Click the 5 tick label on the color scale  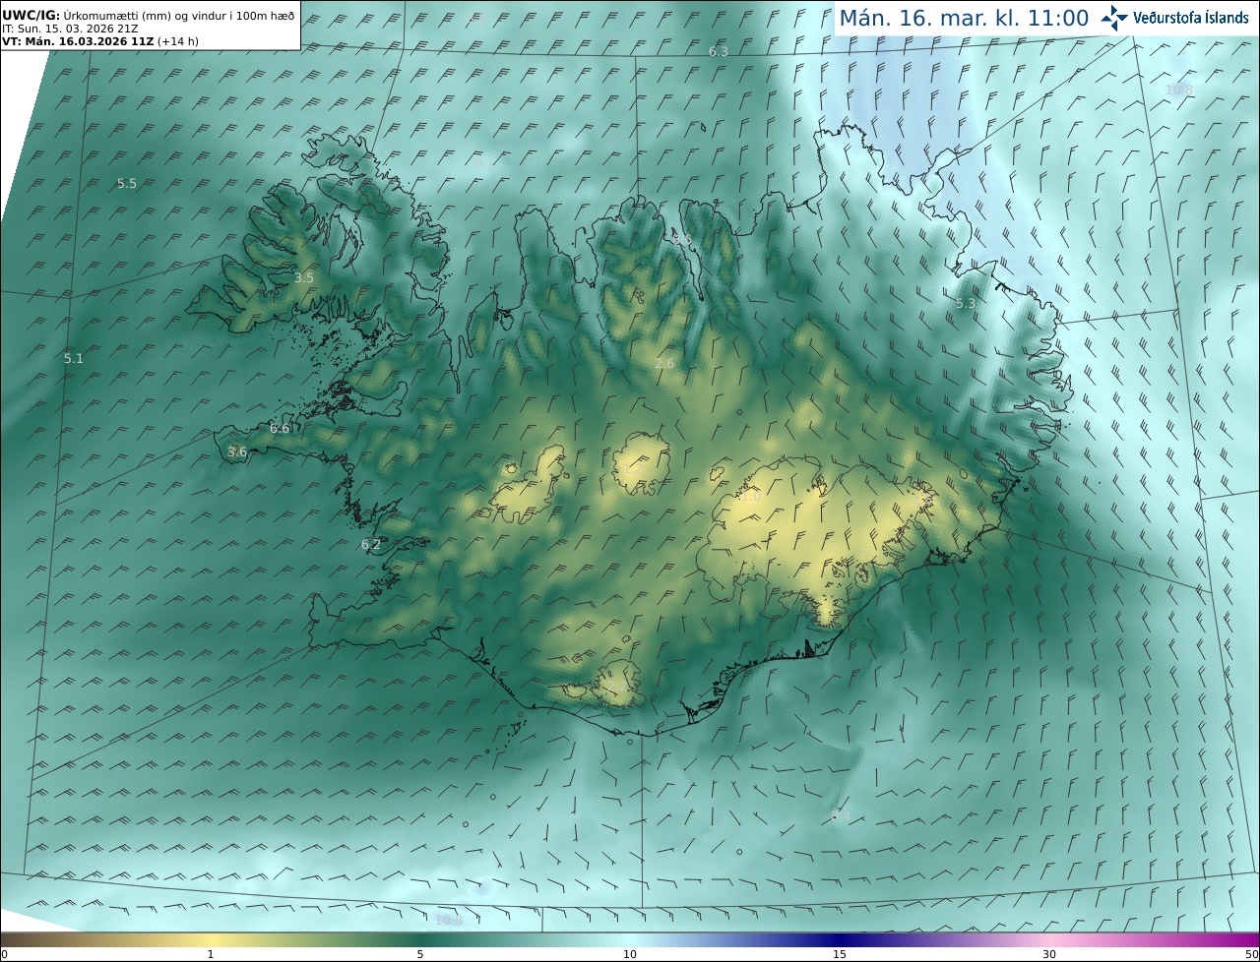click(420, 954)
